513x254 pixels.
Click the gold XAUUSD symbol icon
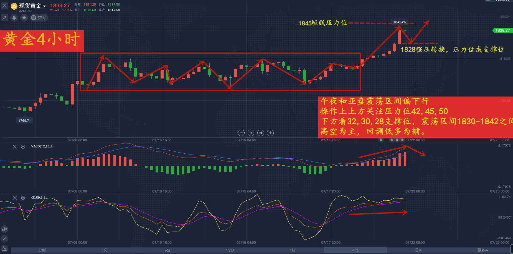[14, 7]
